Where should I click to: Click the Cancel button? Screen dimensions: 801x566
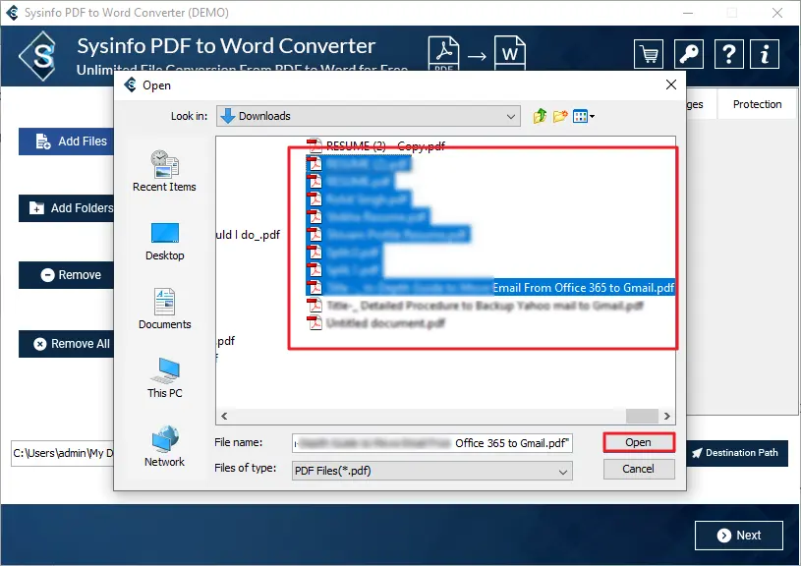tap(639, 469)
